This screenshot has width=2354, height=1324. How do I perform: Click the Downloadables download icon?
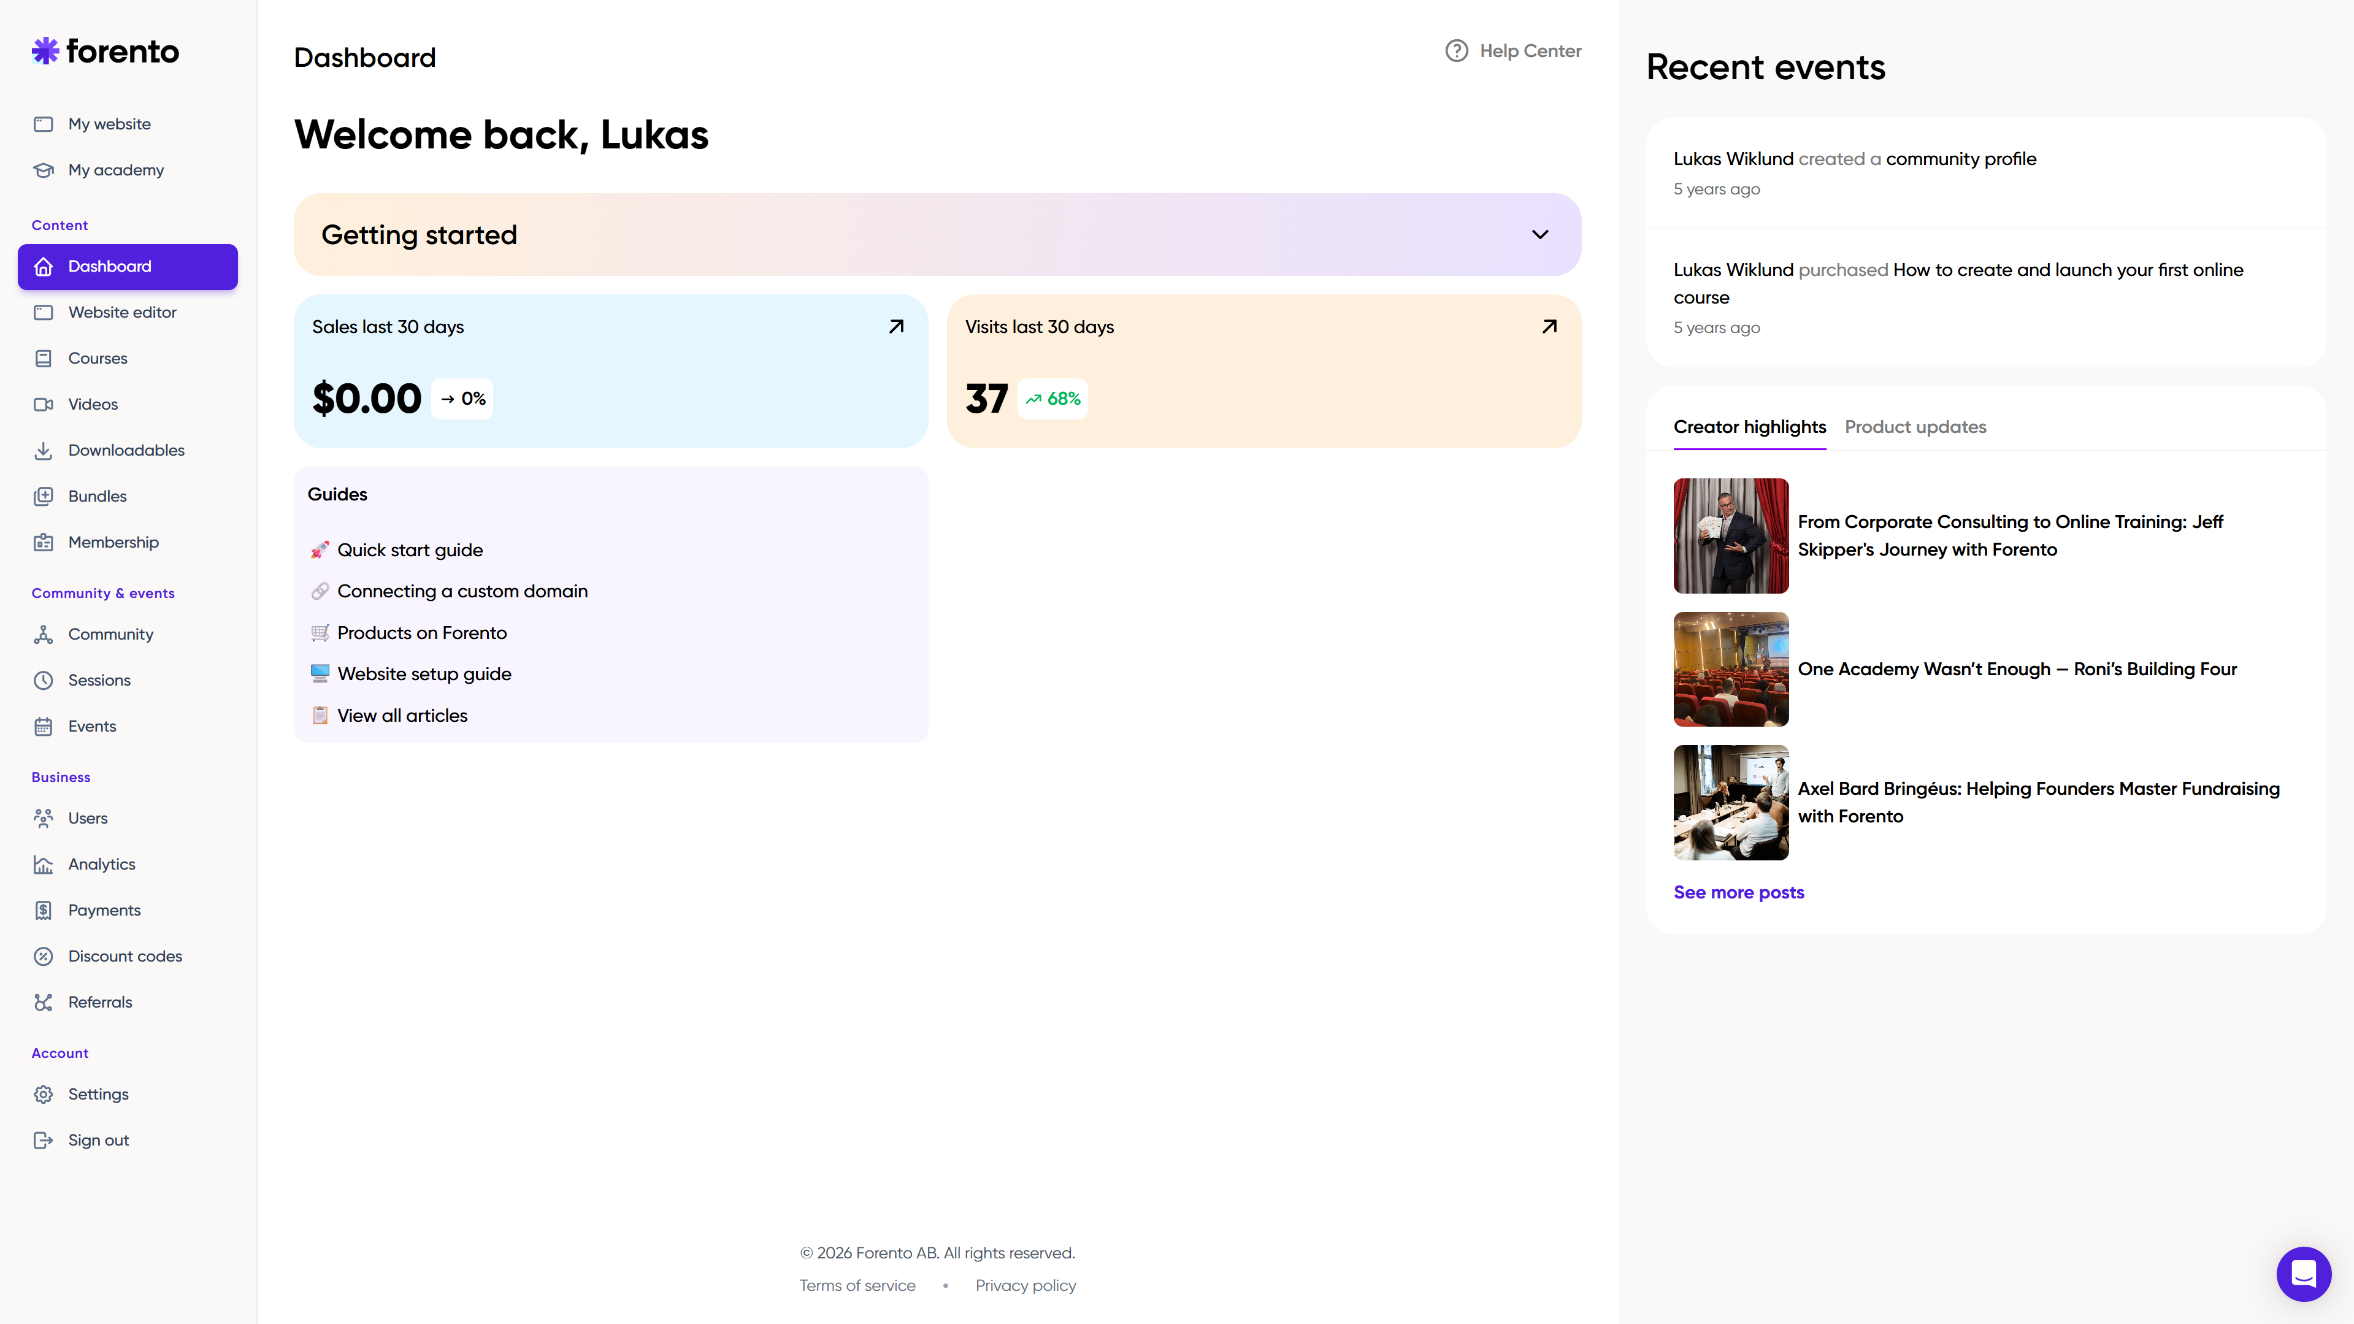[43, 451]
